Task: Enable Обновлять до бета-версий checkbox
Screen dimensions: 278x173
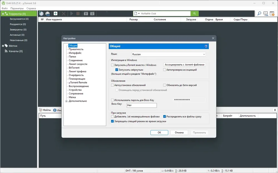Action: pos(164,85)
